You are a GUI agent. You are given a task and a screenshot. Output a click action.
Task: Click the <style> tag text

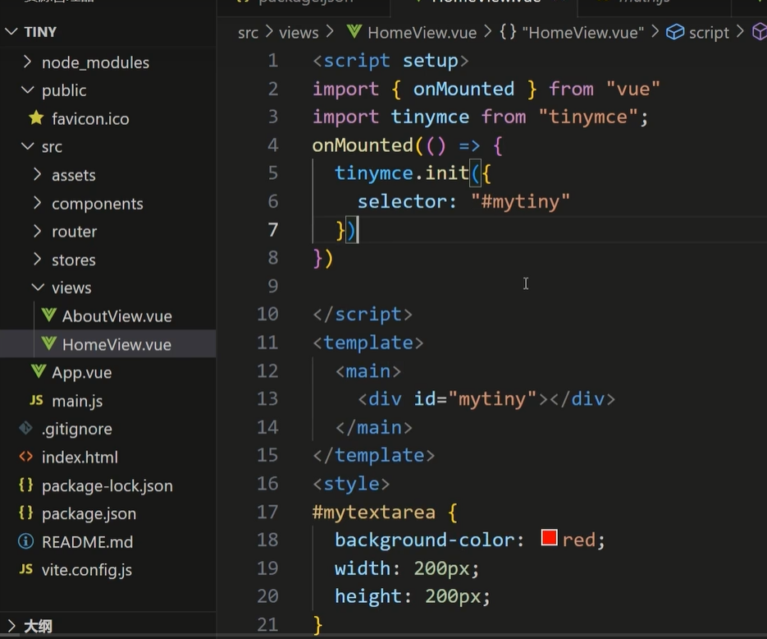[351, 484]
